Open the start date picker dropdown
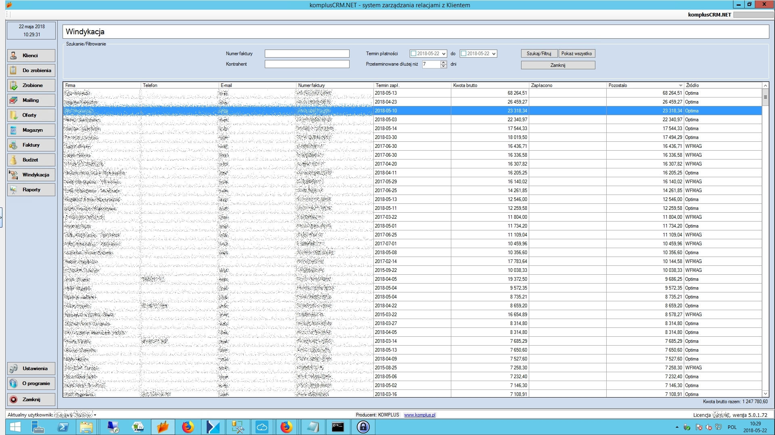Viewport: 775px width, 435px height. (x=444, y=54)
